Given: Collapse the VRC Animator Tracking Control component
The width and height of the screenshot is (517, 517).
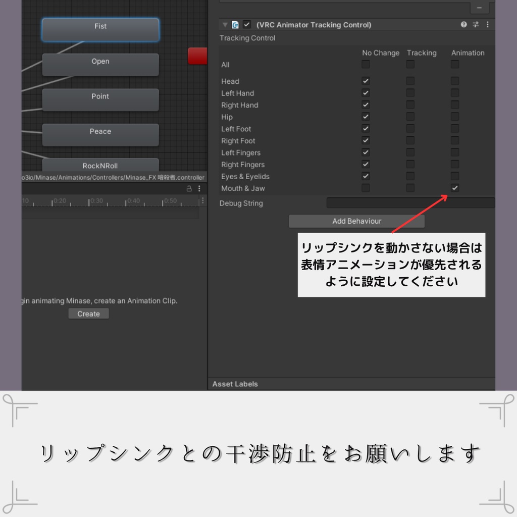Looking at the screenshot, I should tap(225, 25).
